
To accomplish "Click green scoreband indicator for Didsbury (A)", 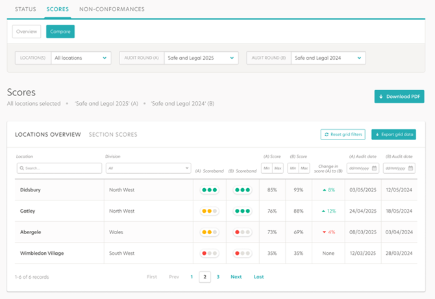I will coord(209,190).
